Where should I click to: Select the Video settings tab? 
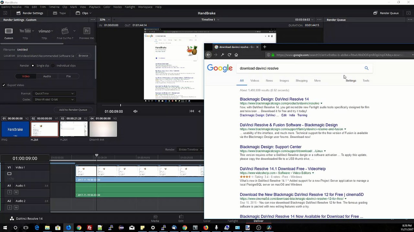coord(26,76)
